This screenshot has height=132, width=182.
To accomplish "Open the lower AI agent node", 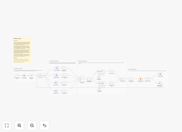I will click(102, 83).
